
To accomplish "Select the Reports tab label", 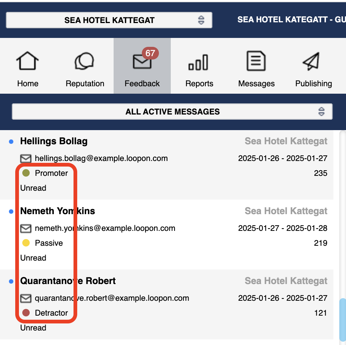I will point(199,84).
